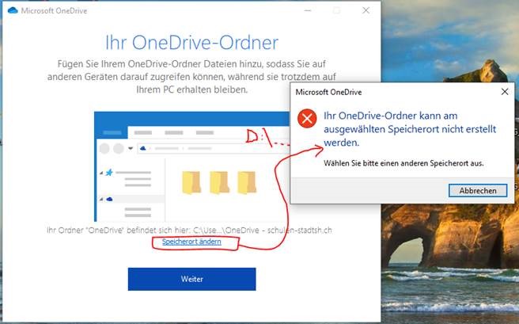
Task: Click the maximize button of OneDrive setup window
Action: 336,10
